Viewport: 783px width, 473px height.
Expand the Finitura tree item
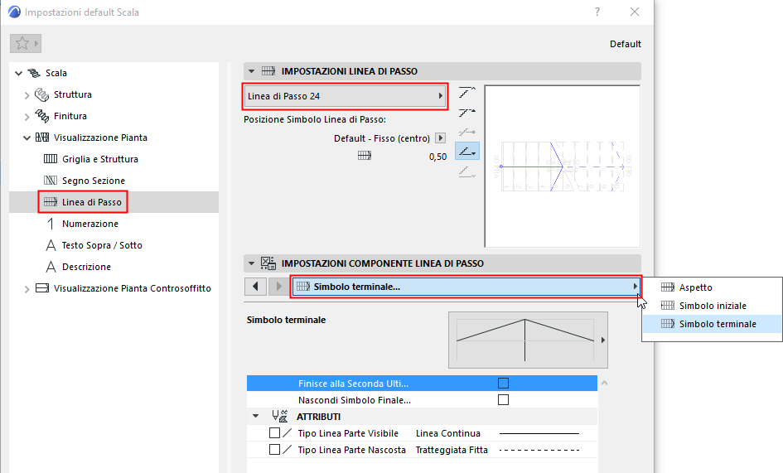pyautogui.click(x=27, y=116)
